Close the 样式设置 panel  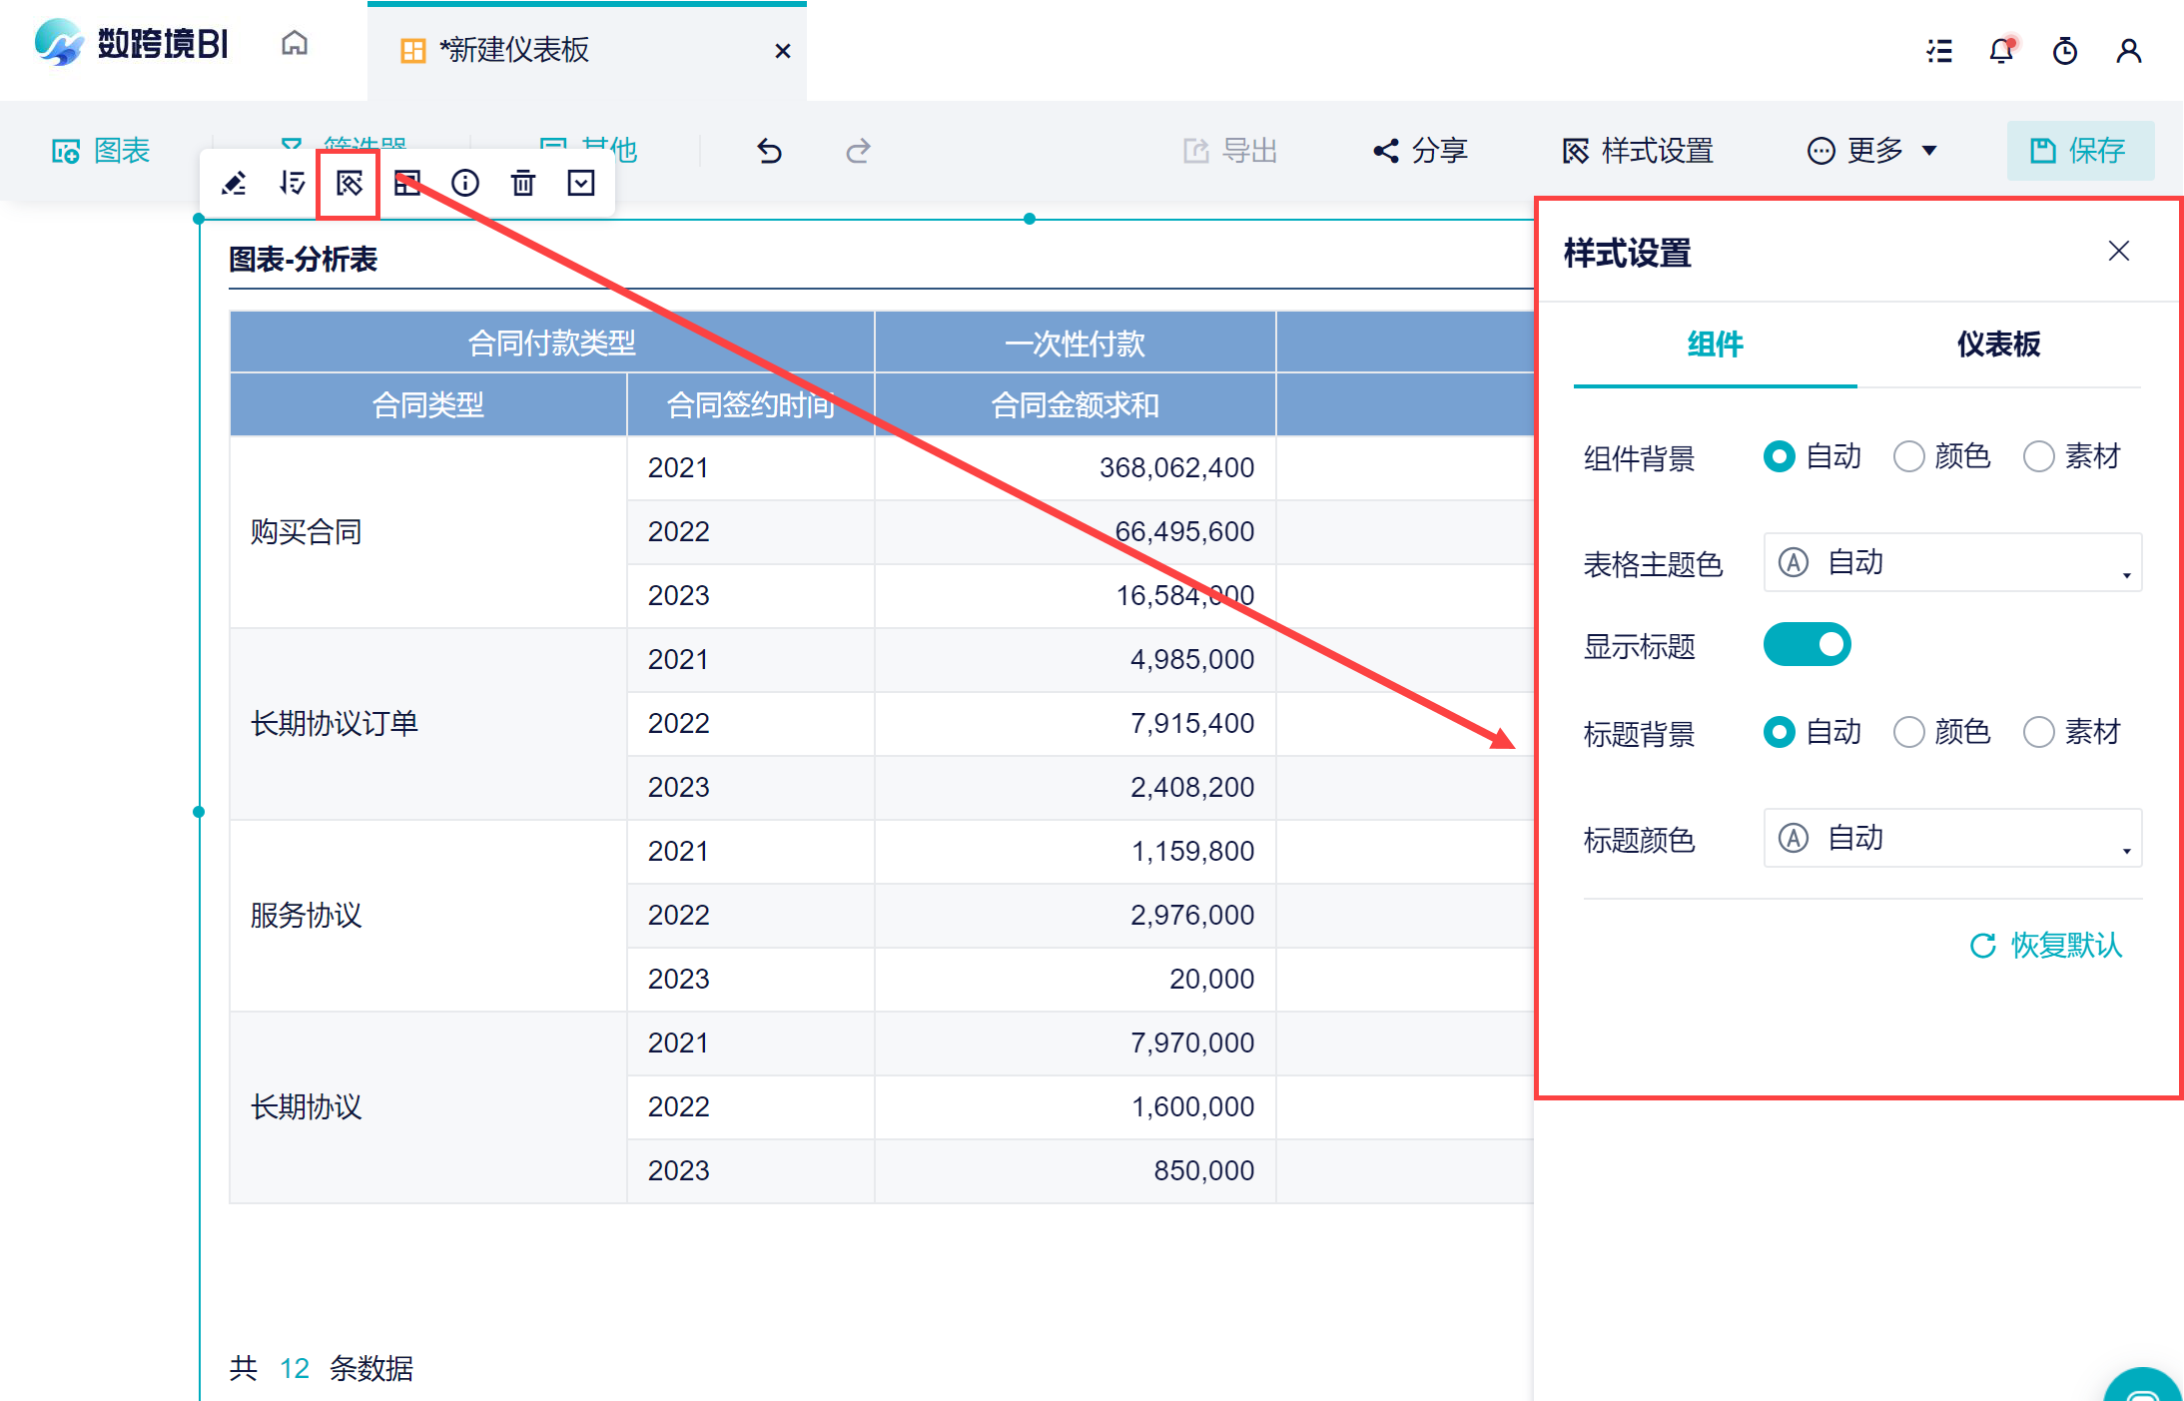tap(2119, 251)
